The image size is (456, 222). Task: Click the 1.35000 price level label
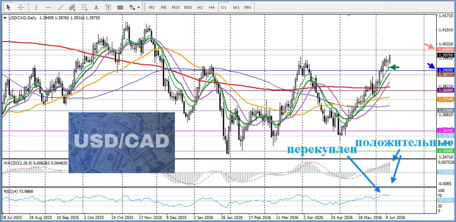click(x=446, y=151)
